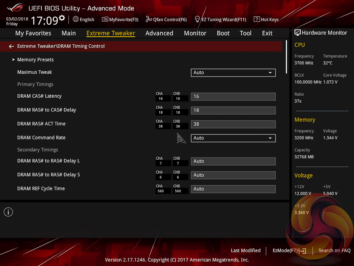
Task: Click DRAM RAS# to RAS# Delay S field
Action: (233, 175)
